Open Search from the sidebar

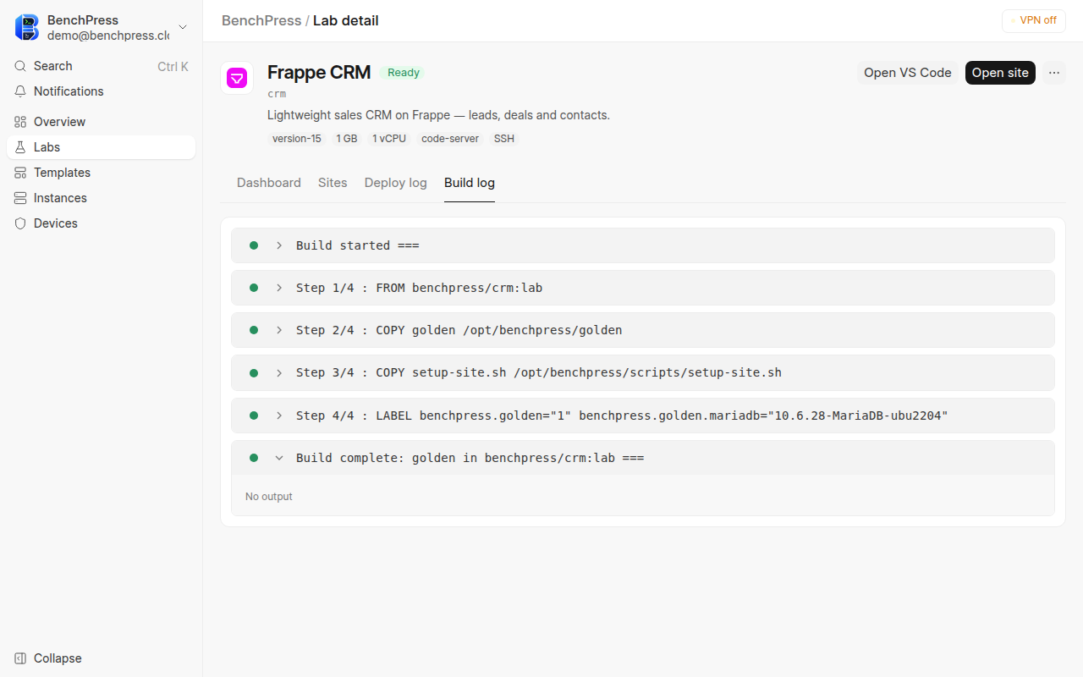[x=102, y=66]
